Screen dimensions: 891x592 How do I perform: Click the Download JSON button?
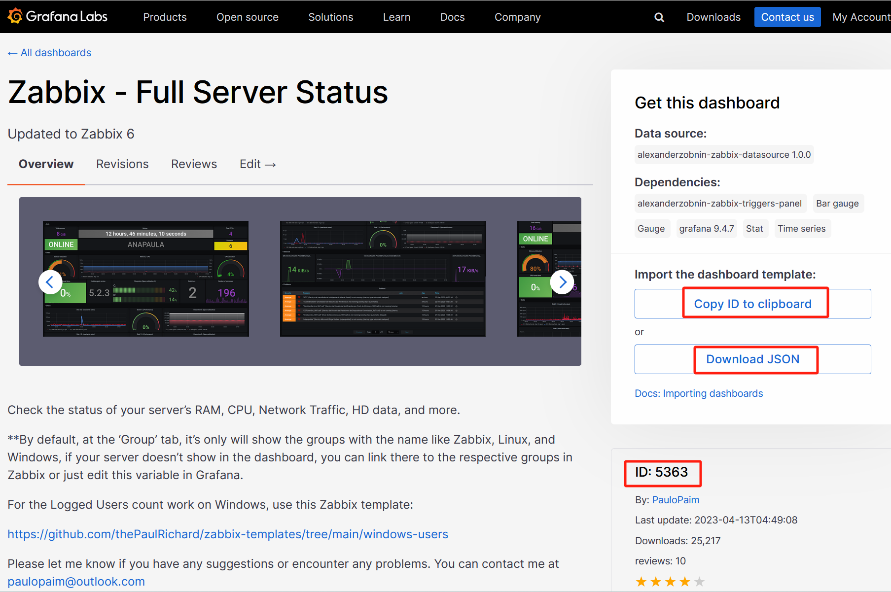(x=752, y=359)
